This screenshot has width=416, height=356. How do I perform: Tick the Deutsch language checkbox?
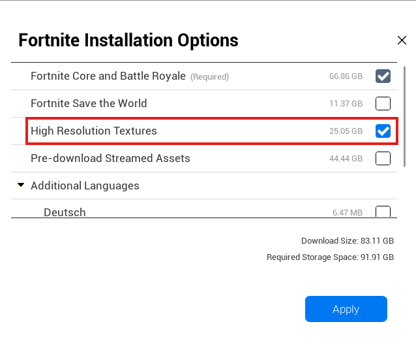pyautogui.click(x=383, y=212)
